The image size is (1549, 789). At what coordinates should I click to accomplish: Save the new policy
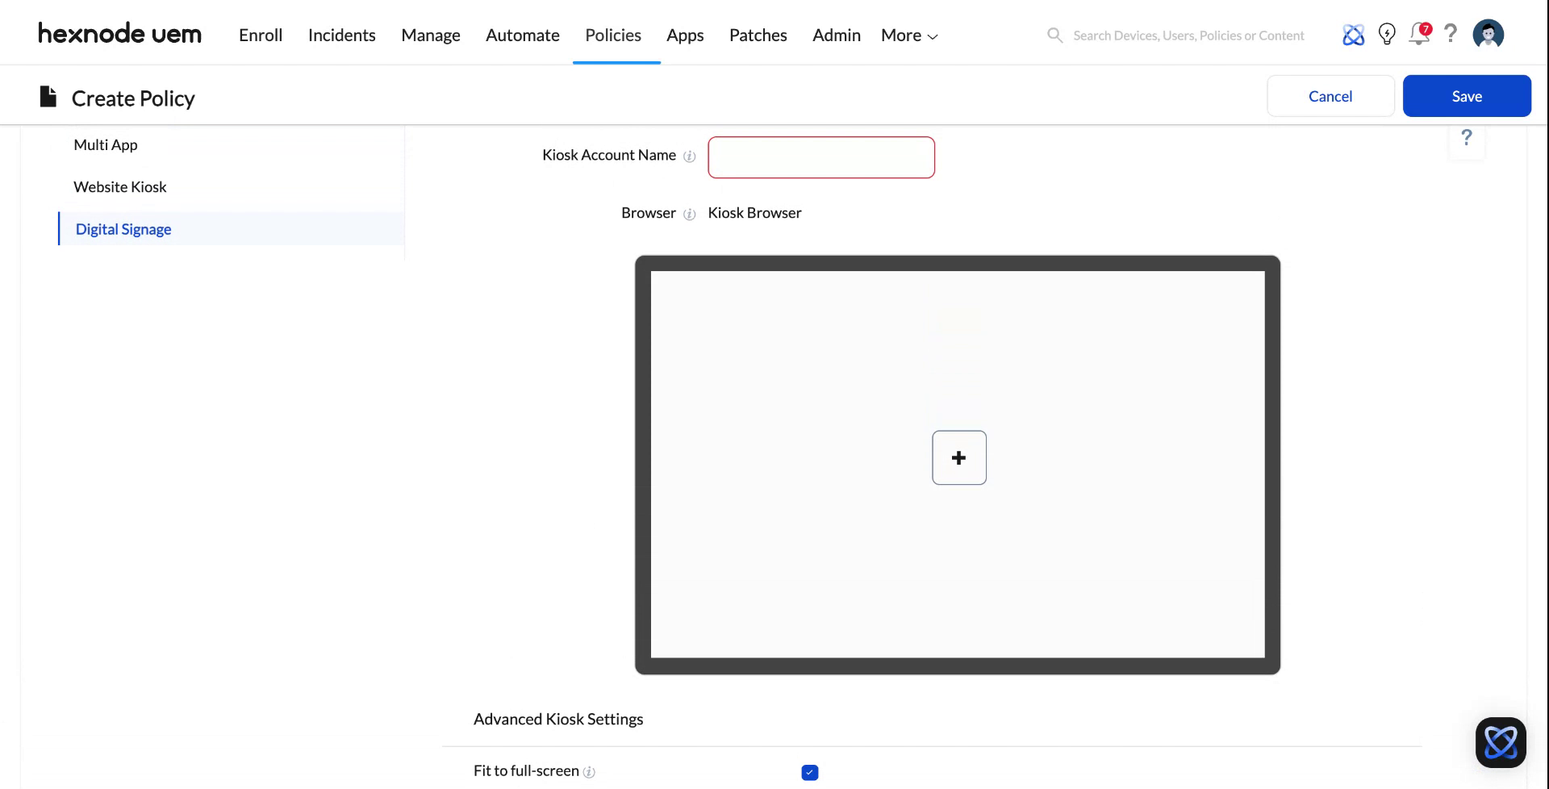coord(1467,95)
